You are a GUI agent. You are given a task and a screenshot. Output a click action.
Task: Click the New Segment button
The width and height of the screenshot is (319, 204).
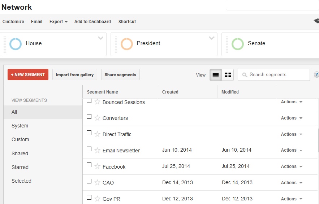28,75
